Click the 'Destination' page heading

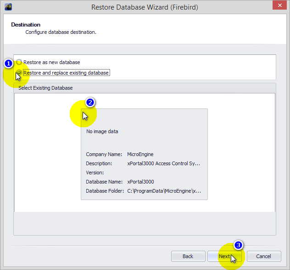[26, 25]
